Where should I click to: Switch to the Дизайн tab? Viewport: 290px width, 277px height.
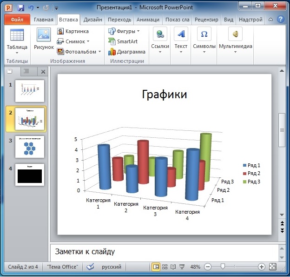pyautogui.click(x=92, y=20)
